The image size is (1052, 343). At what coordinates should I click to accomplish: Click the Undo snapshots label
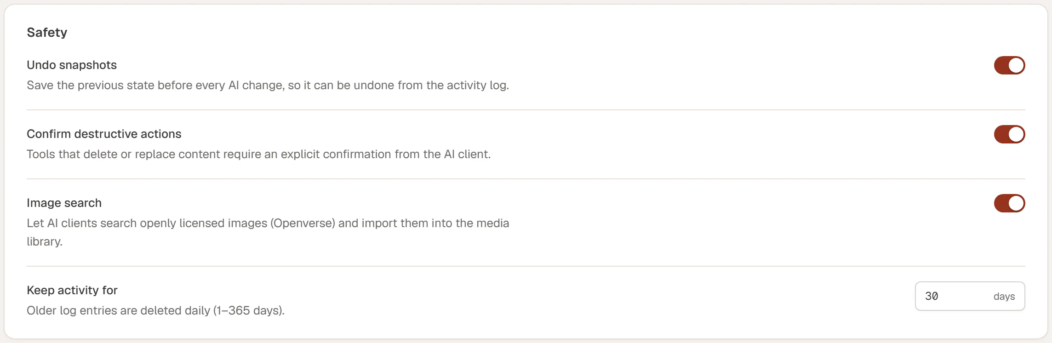coord(72,65)
